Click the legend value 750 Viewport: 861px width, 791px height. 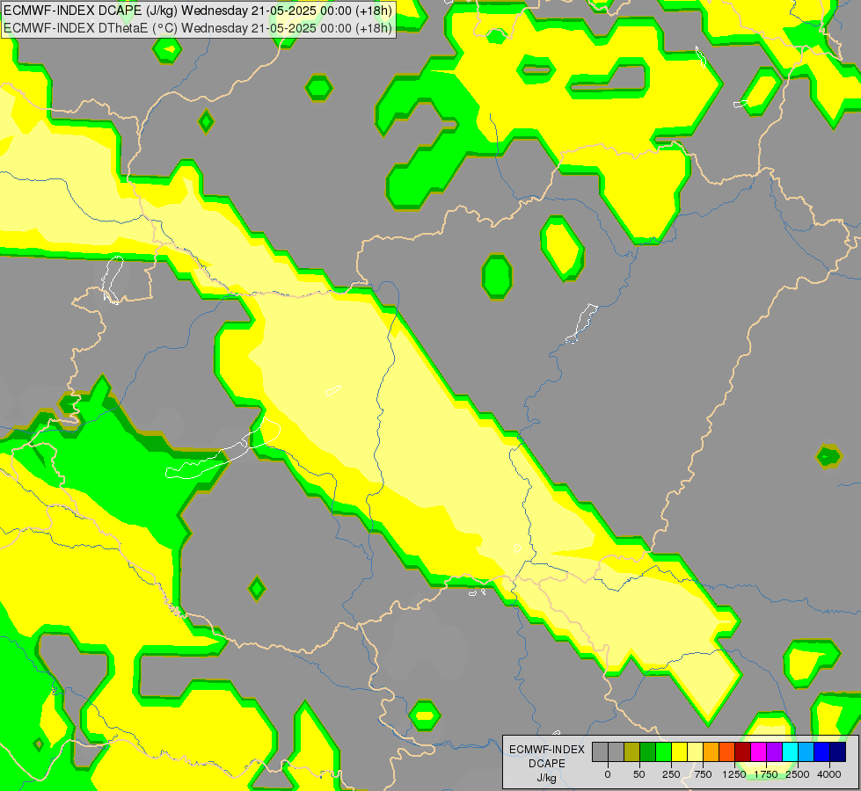click(x=703, y=774)
